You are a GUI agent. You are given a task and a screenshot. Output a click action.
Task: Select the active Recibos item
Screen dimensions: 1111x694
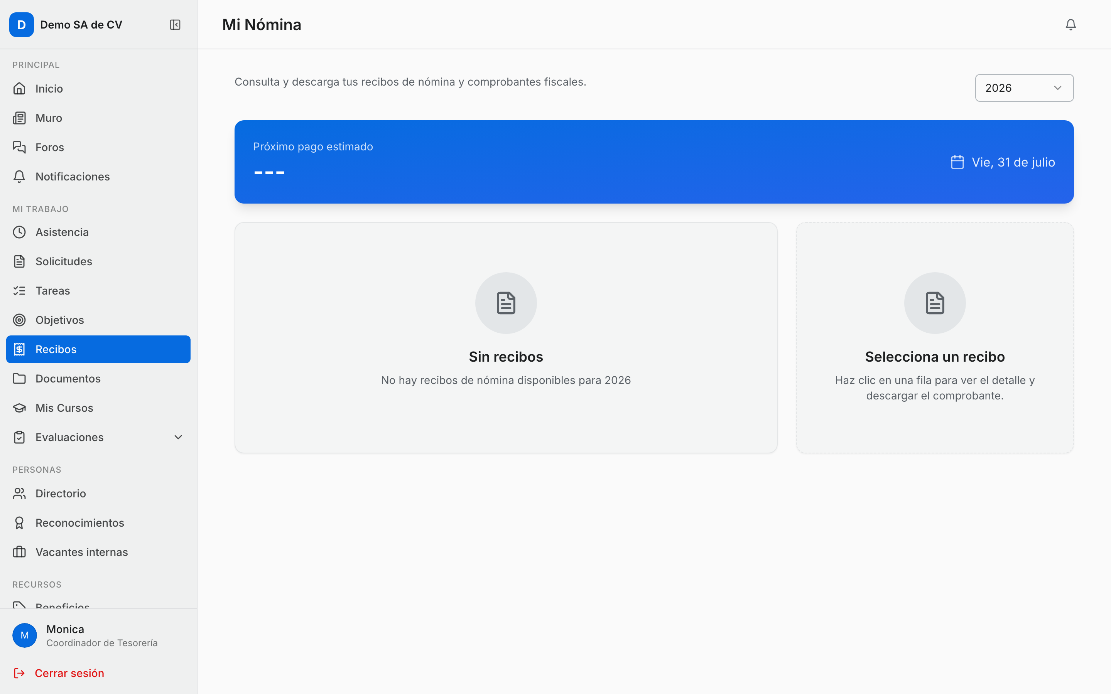tap(98, 349)
